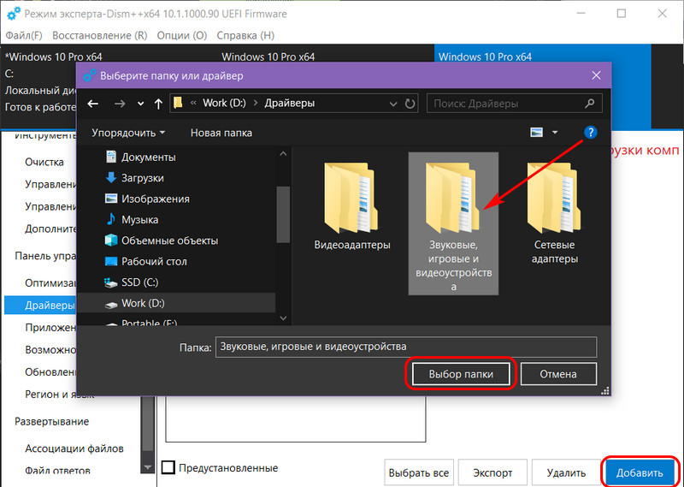
Task: Click the Поиск: Драйверы search field
Action: pyautogui.click(x=515, y=104)
